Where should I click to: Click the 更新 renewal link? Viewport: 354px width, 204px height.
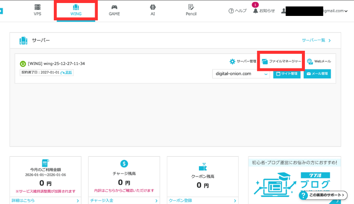[x=68, y=72]
